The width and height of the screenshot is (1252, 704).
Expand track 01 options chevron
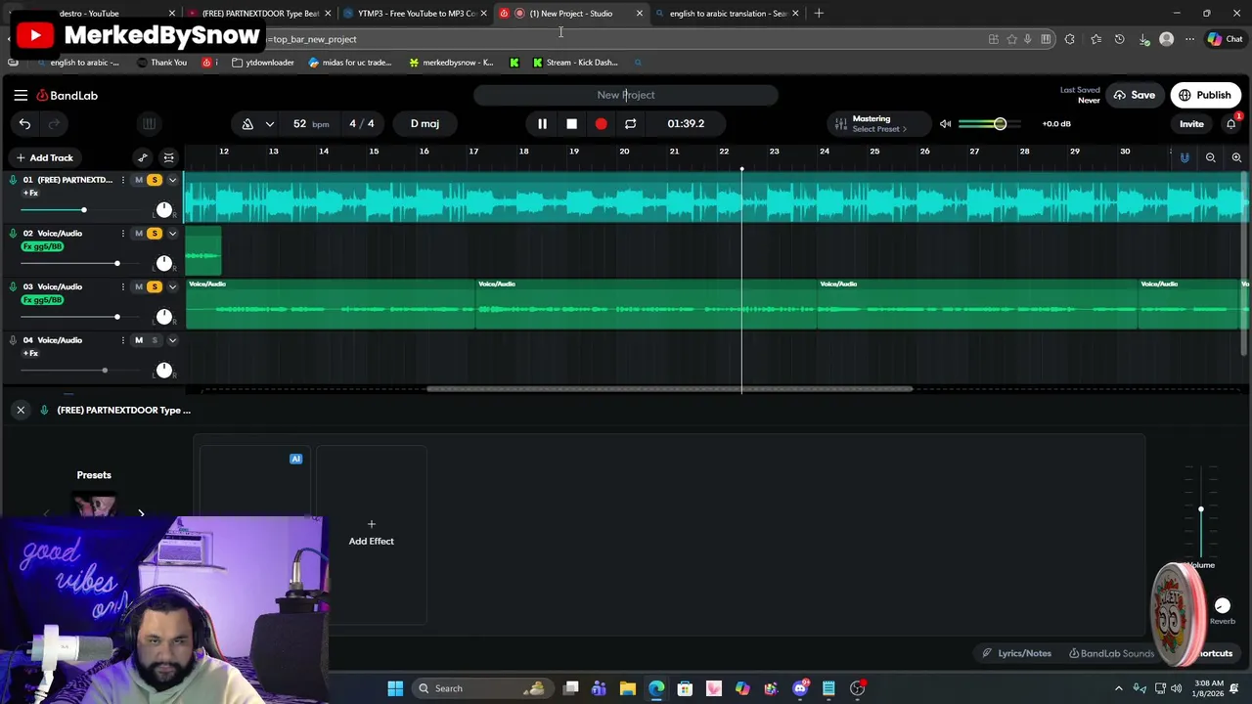[x=172, y=180]
